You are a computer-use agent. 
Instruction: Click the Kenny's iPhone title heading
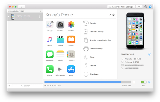[x=59, y=15]
